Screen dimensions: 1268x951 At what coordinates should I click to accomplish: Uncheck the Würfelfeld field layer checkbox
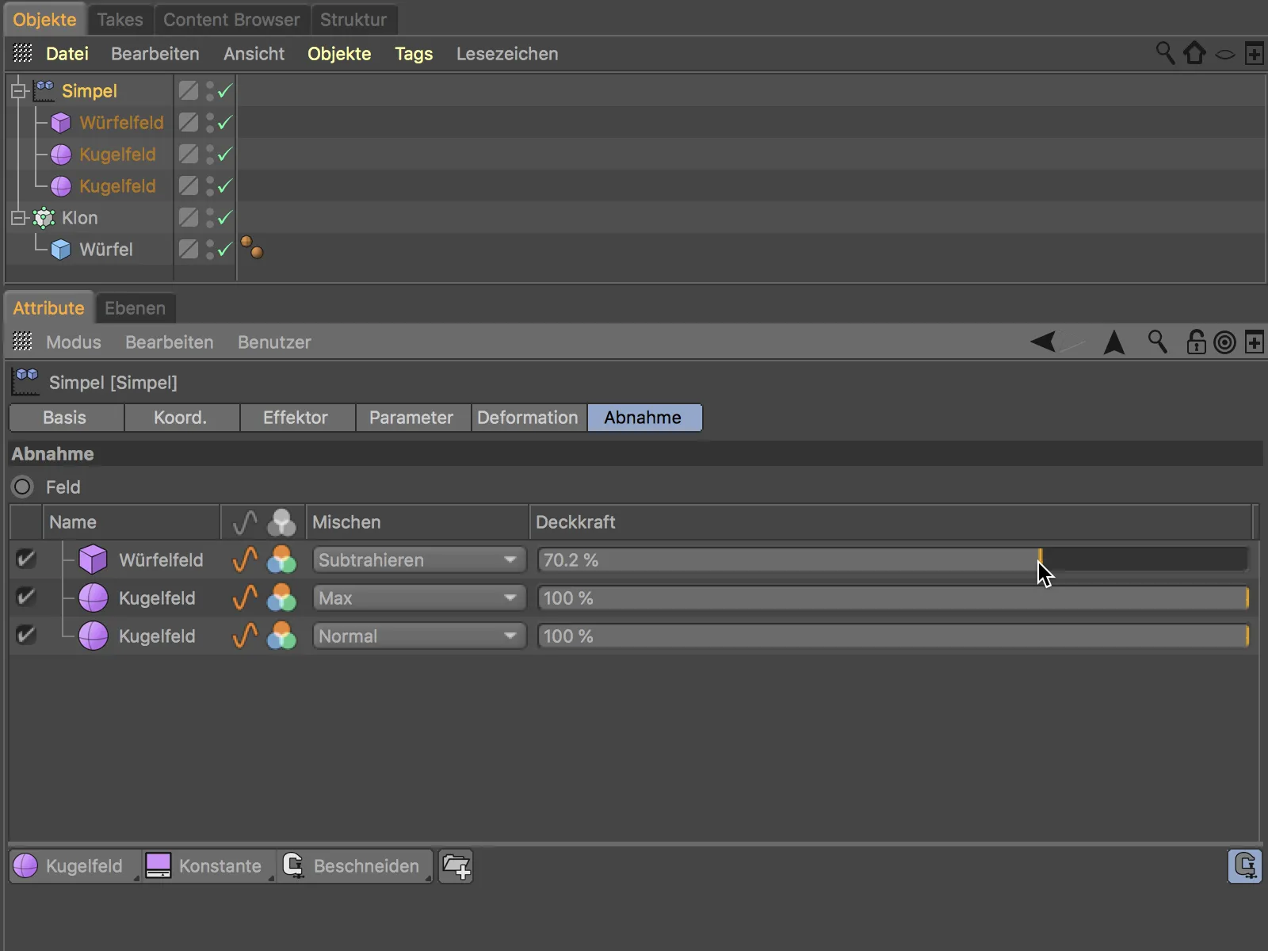point(25,560)
